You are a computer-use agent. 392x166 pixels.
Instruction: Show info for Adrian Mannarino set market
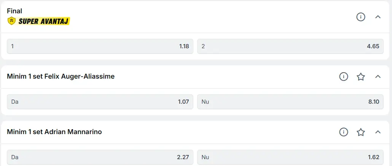pos(344,132)
